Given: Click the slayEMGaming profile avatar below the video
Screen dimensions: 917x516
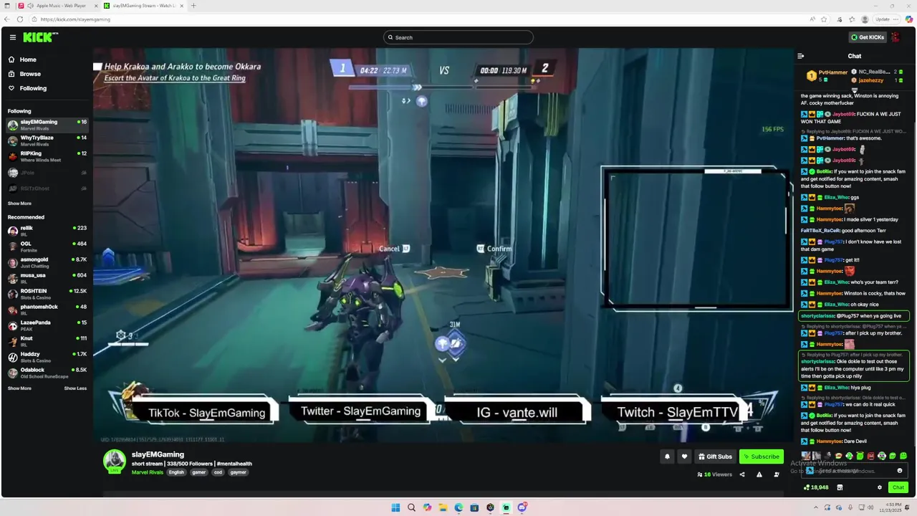Looking at the screenshot, I should tap(115, 462).
